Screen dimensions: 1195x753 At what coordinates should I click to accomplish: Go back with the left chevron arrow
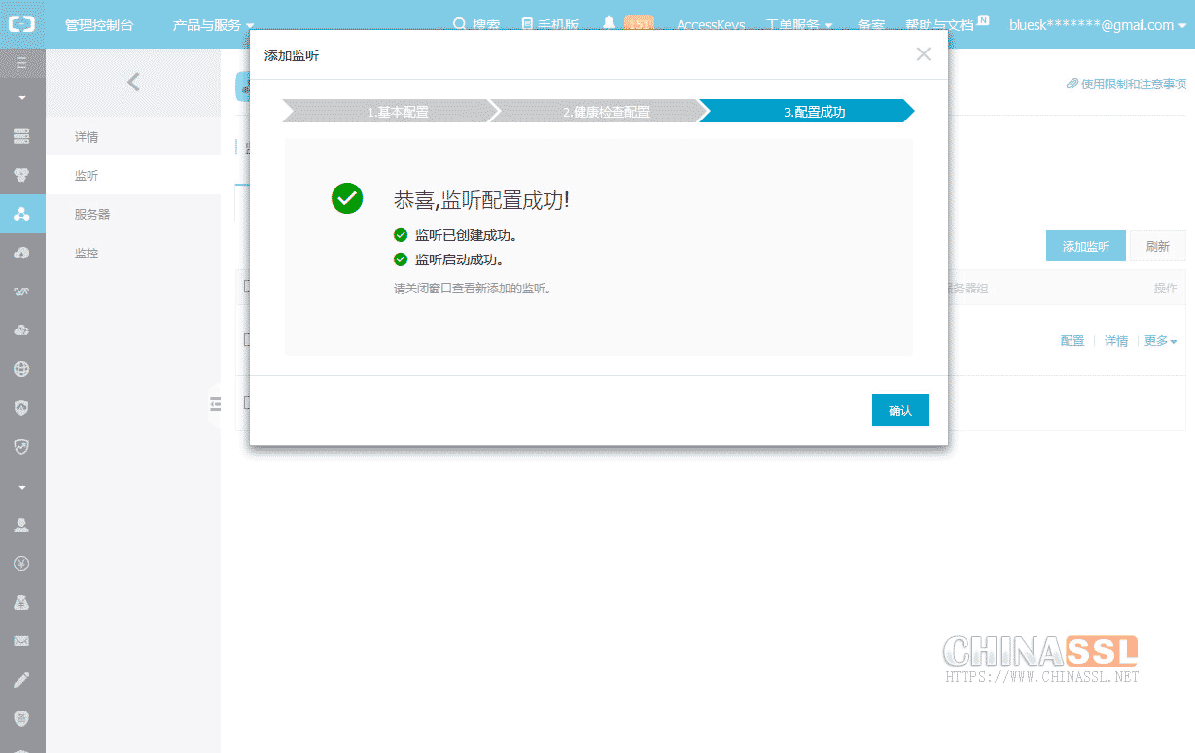(x=133, y=83)
